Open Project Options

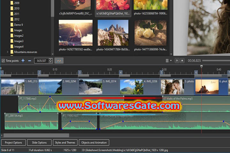point(13,142)
